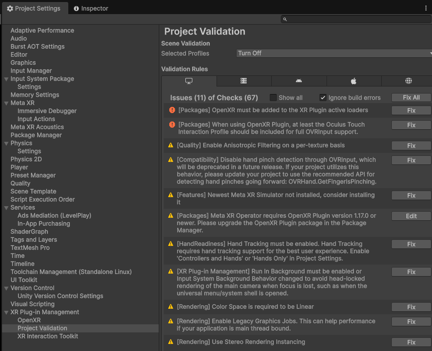
Task: Select the Standalone desktop platform tab
Action: click(189, 81)
